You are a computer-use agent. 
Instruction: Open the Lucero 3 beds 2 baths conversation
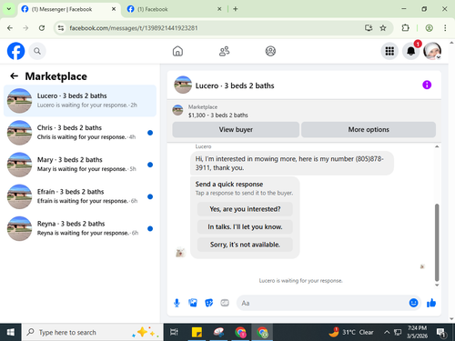point(80,101)
